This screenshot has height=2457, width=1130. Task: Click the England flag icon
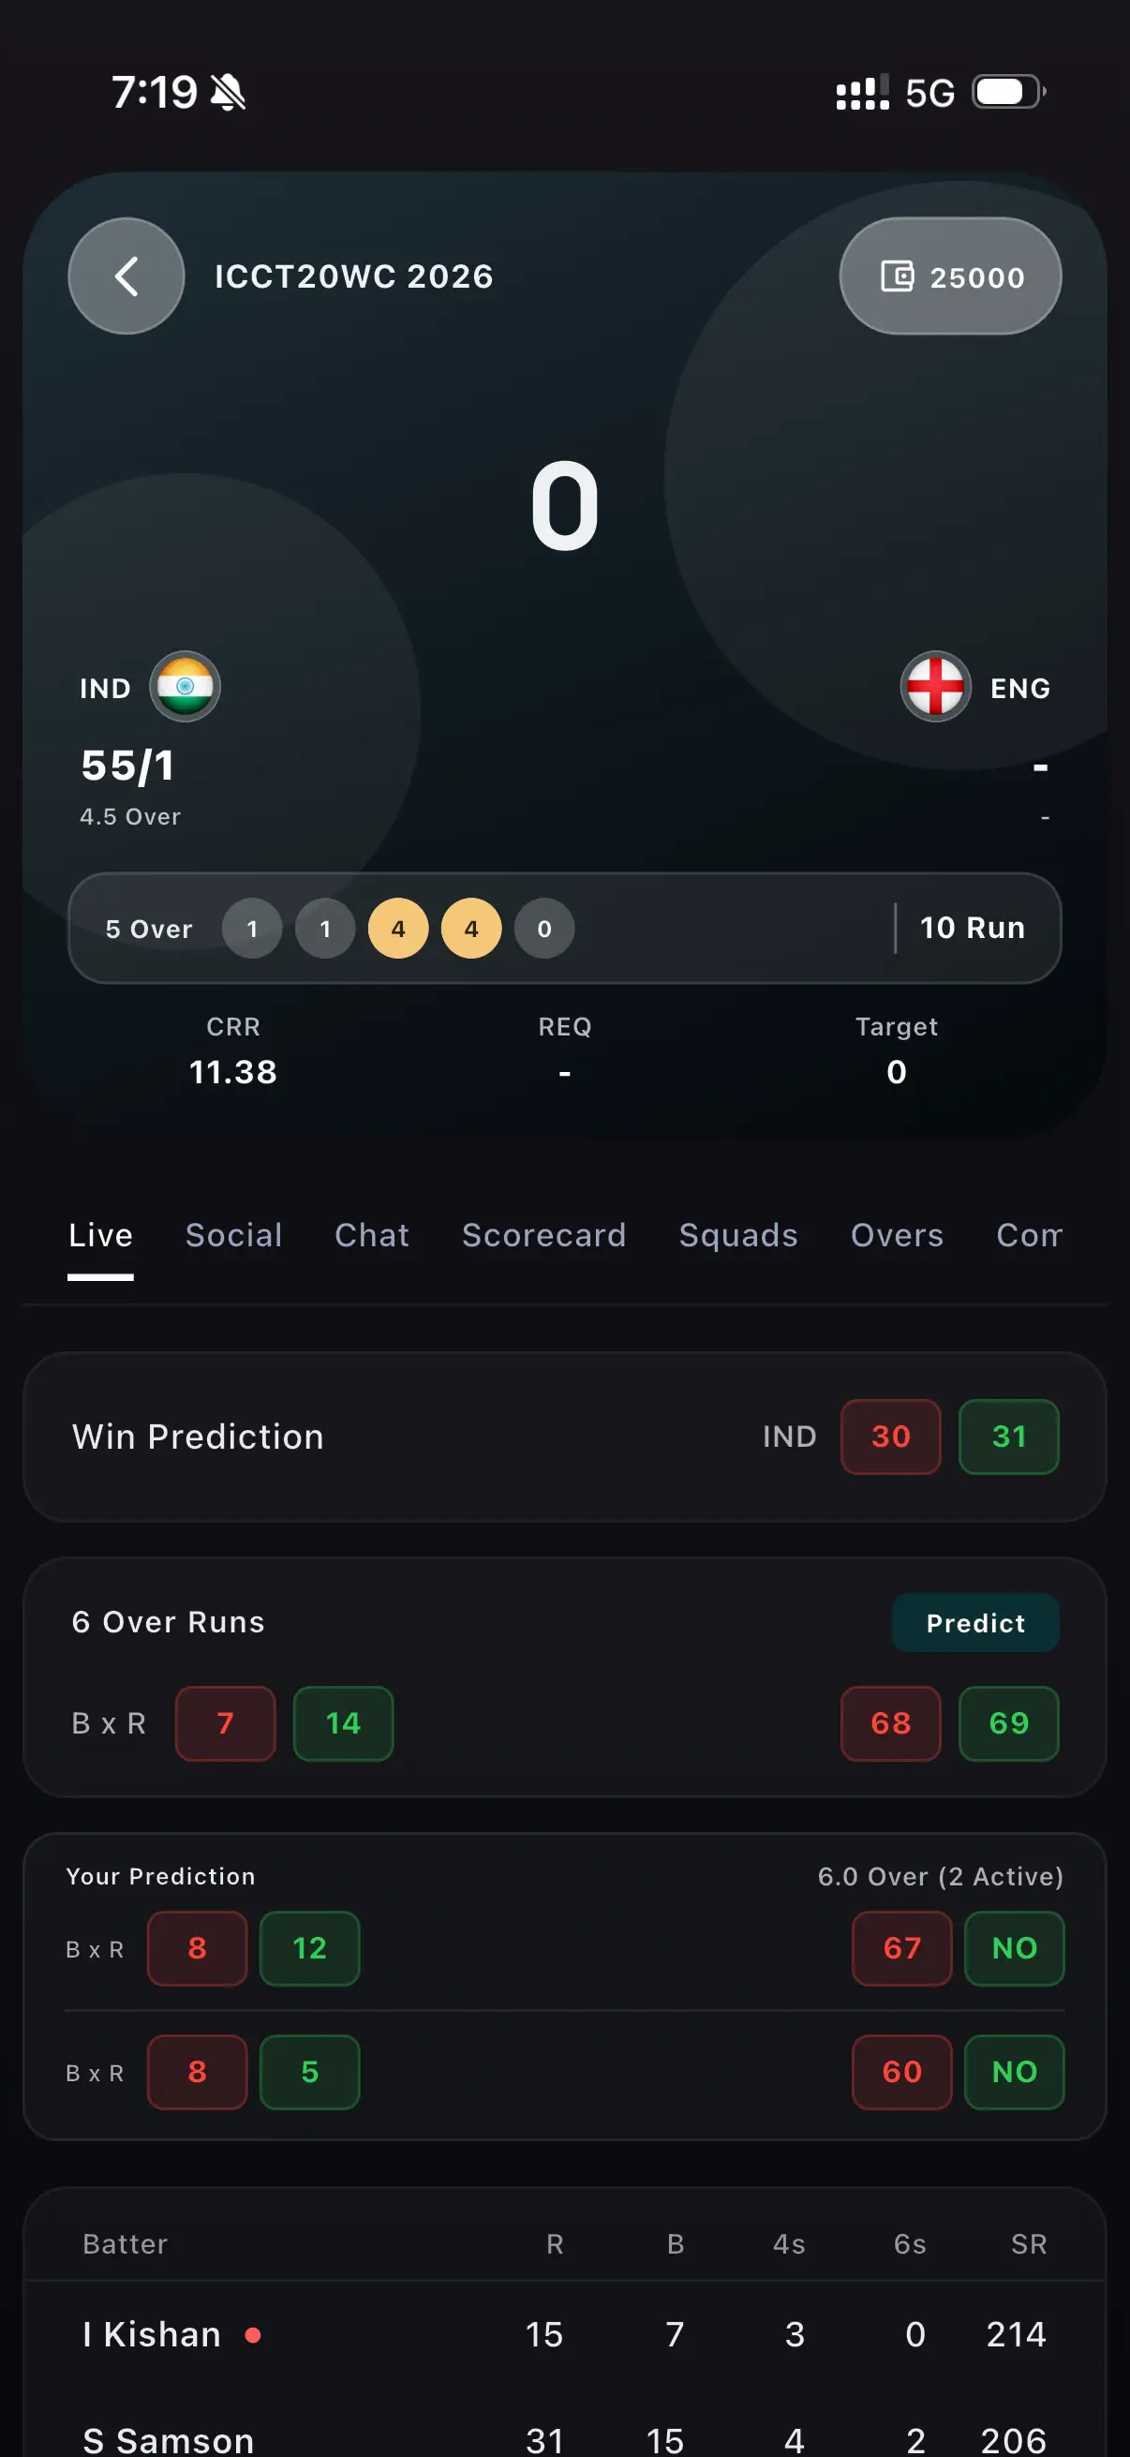935,687
